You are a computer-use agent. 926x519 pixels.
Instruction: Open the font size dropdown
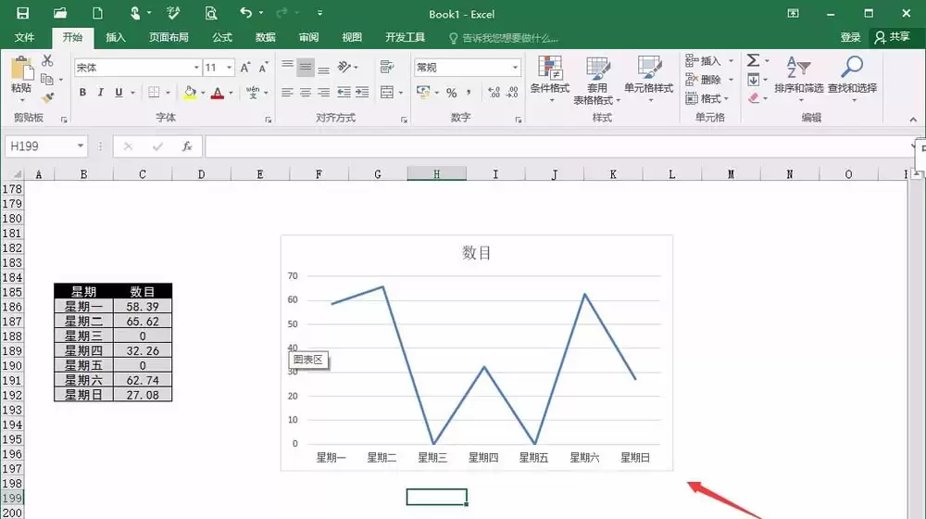coord(229,68)
